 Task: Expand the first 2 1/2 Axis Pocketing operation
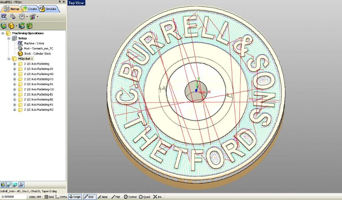click(x=15, y=64)
